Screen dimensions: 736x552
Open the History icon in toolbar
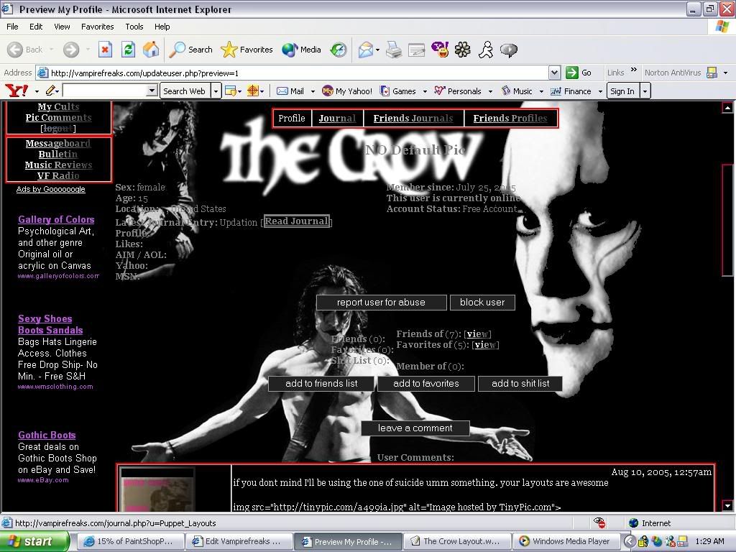[x=338, y=50]
